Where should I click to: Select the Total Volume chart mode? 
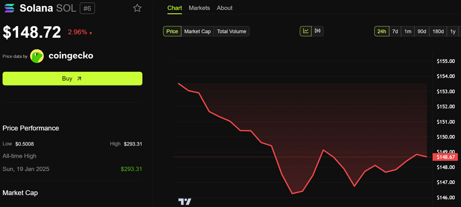[x=232, y=32]
